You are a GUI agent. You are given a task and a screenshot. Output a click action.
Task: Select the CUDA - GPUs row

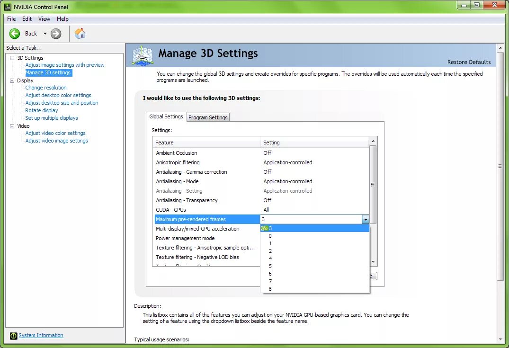click(261, 210)
